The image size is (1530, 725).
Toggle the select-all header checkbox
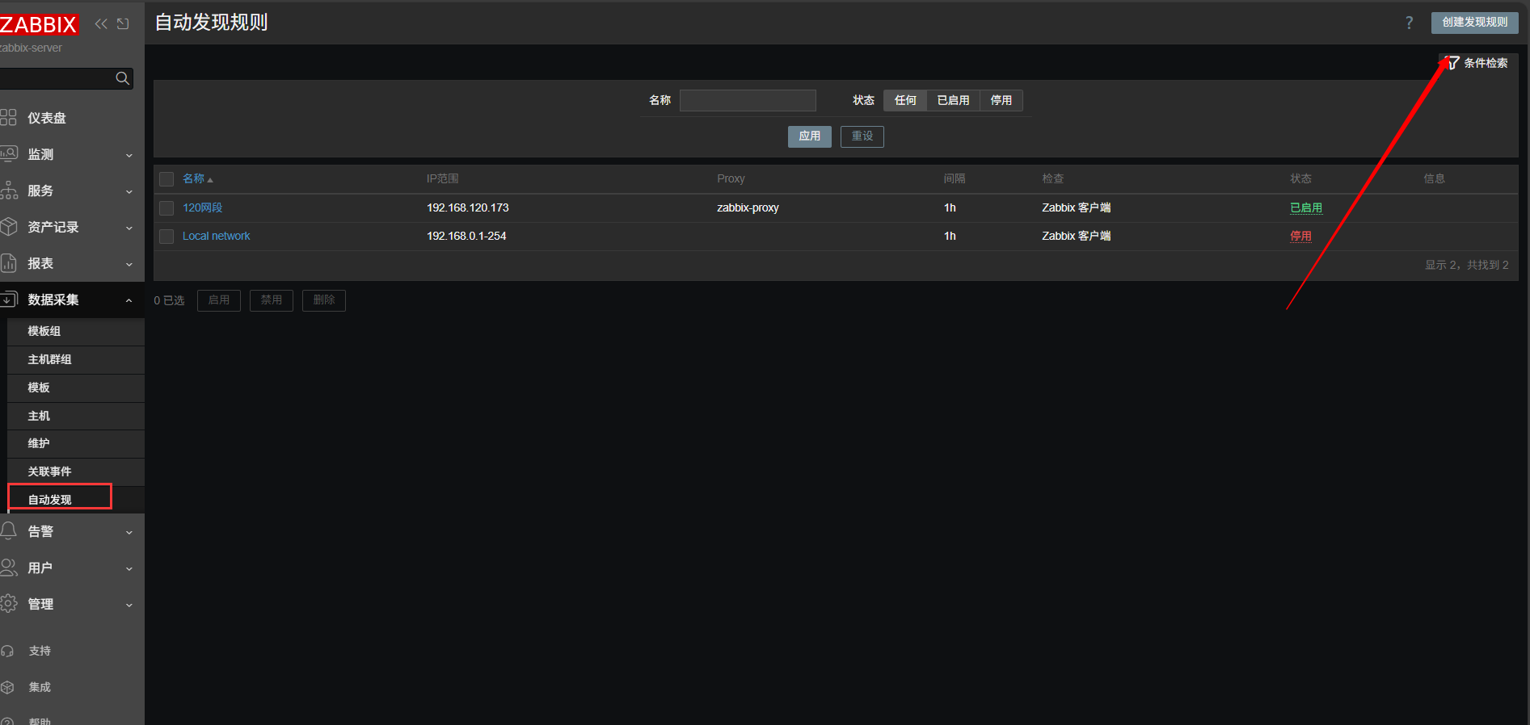coord(166,179)
